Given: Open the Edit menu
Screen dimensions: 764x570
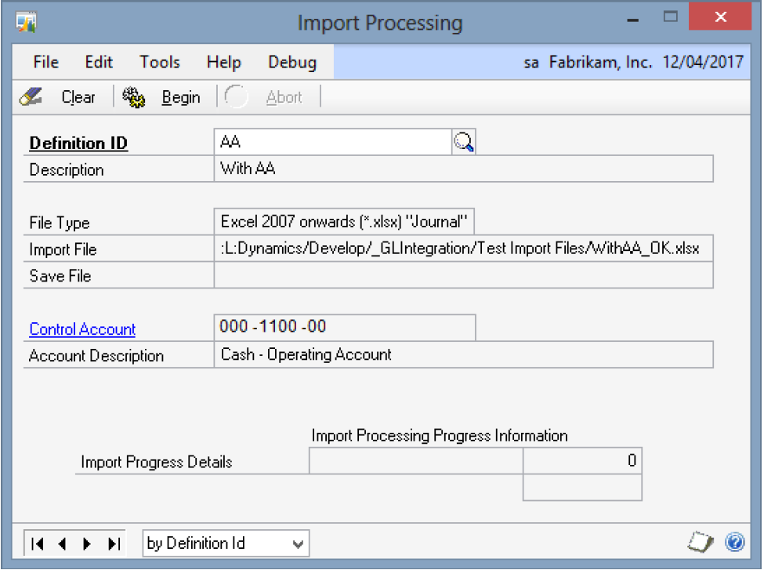Looking at the screenshot, I should (x=100, y=63).
